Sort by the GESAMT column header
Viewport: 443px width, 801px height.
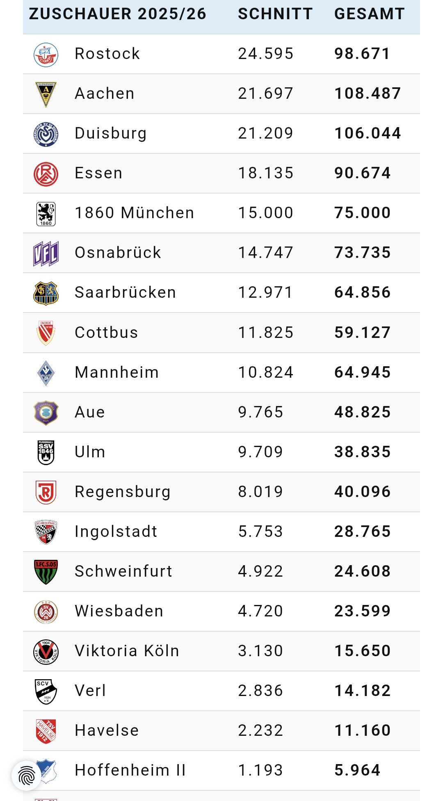coord(370,14)
